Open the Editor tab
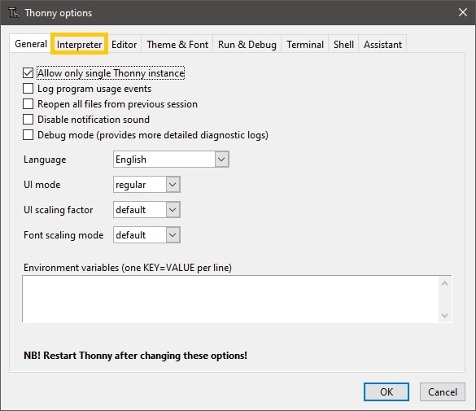Screen dimensions: 476x411 (124, 45)
